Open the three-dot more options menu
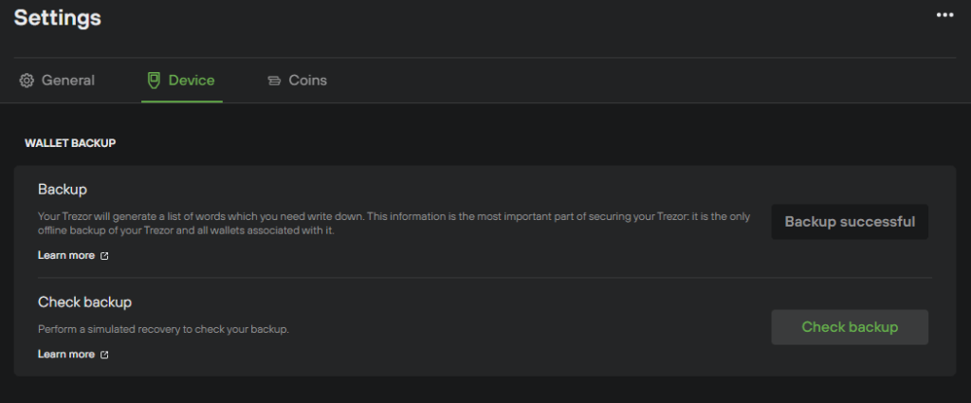The image size is (971, 403). click(x=944, y=15)
